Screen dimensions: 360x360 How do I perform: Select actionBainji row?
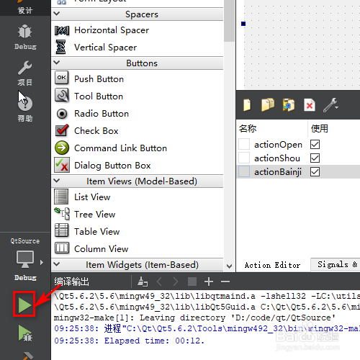click(299, 172)
